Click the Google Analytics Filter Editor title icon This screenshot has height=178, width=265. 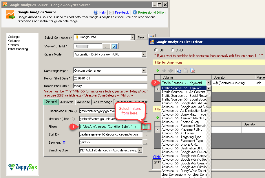[152, 42]
